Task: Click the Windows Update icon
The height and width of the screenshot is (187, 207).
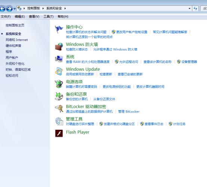Action: pyautogui.click(x=59, y=71)
